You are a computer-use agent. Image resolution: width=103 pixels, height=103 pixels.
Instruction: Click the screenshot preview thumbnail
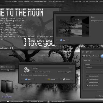(73, 26)
